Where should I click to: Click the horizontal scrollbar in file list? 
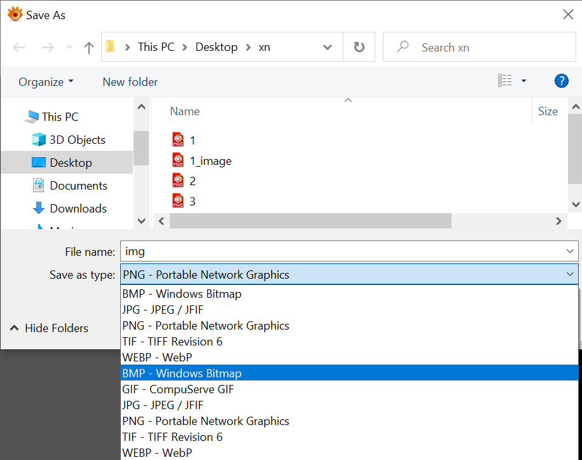pos(310,221)
